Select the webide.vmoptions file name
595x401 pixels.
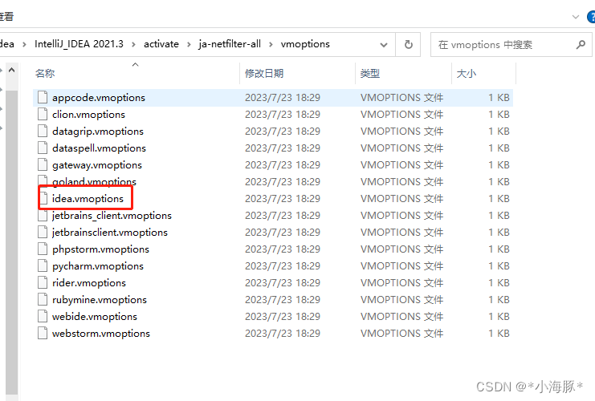pyautogui.click(x=95, y=317)
